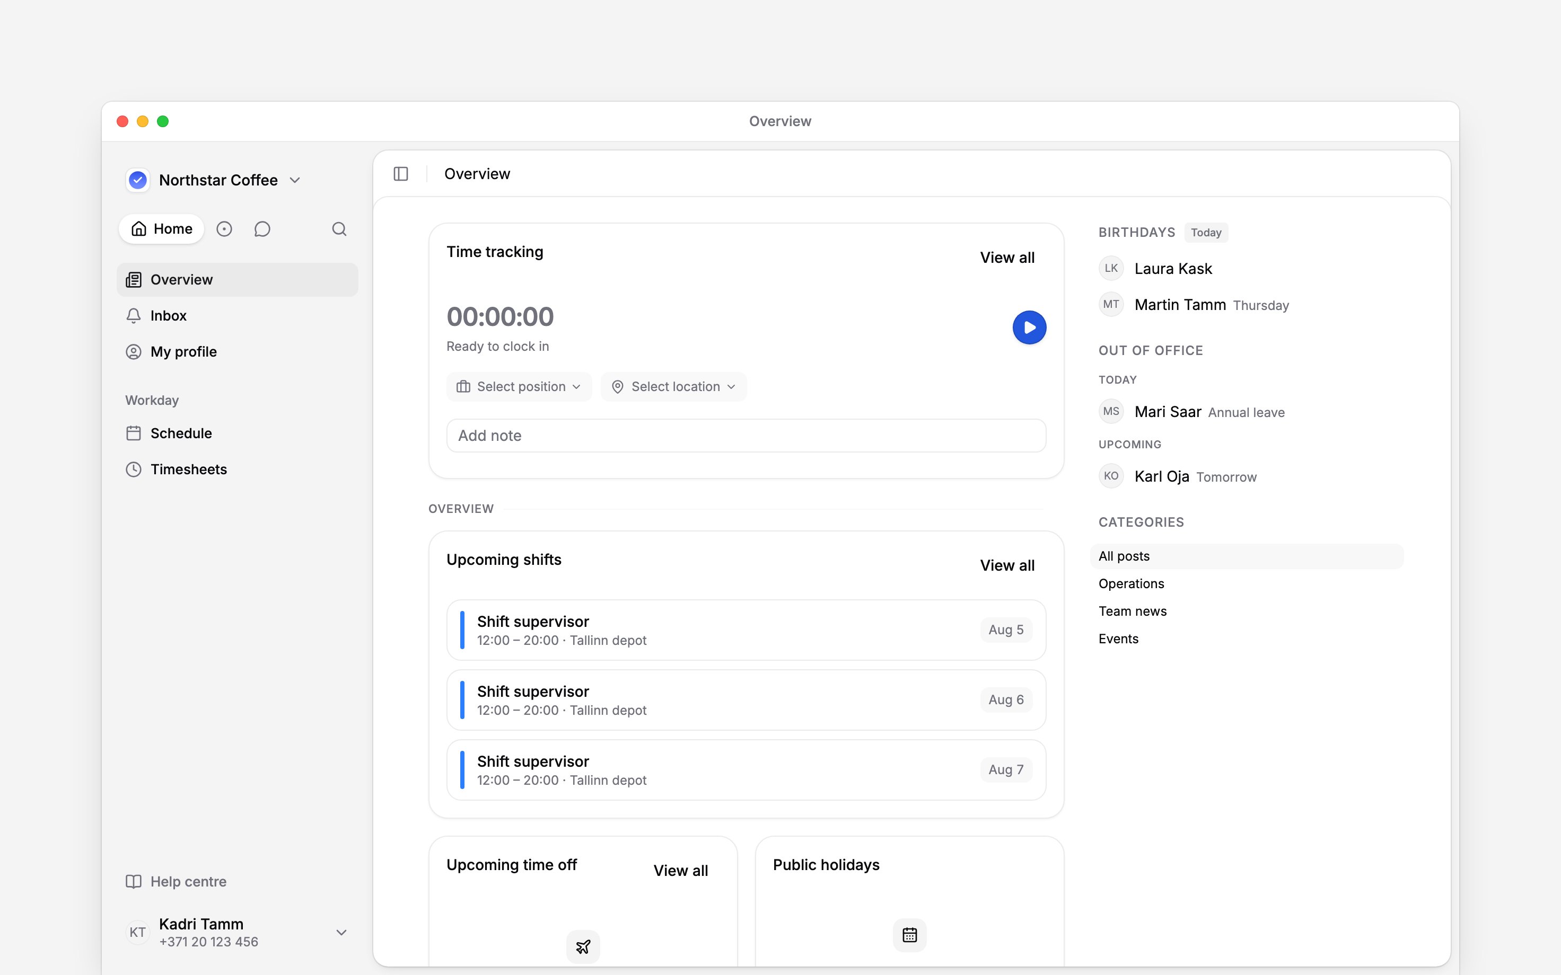
Task: Click the Northstar Coffee logo icon
Action: click(137, 180)
